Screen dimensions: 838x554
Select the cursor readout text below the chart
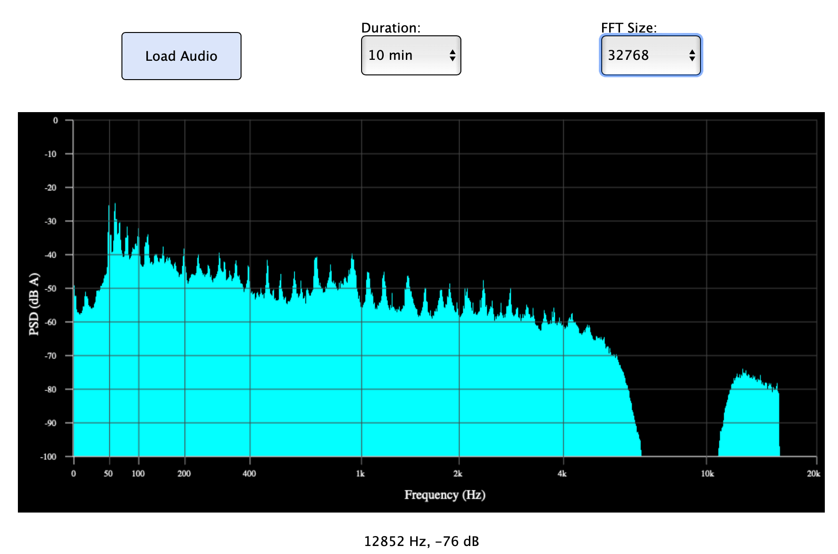[x=421, y=541]
